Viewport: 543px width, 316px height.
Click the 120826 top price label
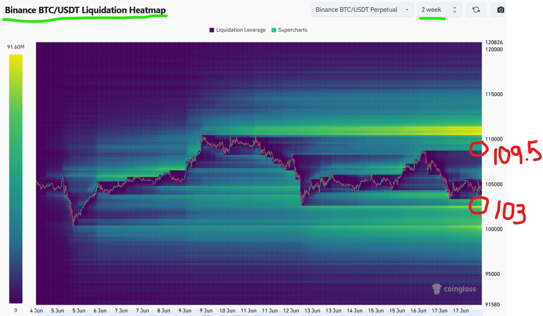click(494, 42)
